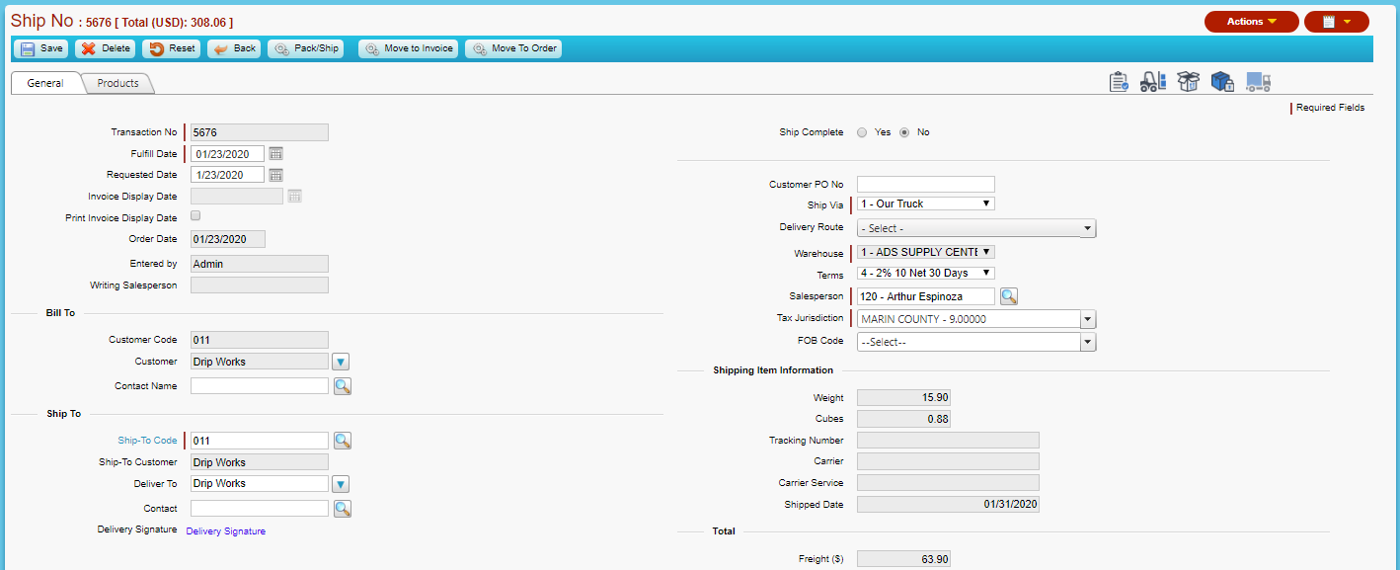Click the Bill To Contact Name field

[260, 386]
